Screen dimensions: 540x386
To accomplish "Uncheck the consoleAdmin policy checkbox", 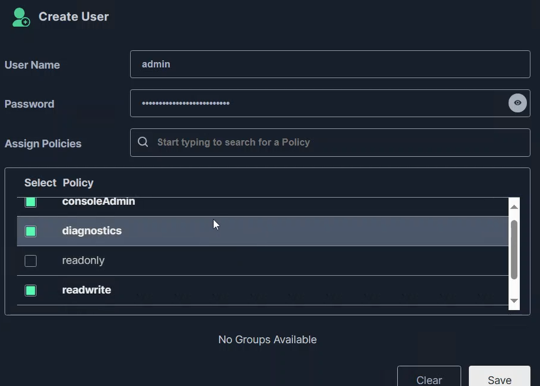I will click(31, 202).
